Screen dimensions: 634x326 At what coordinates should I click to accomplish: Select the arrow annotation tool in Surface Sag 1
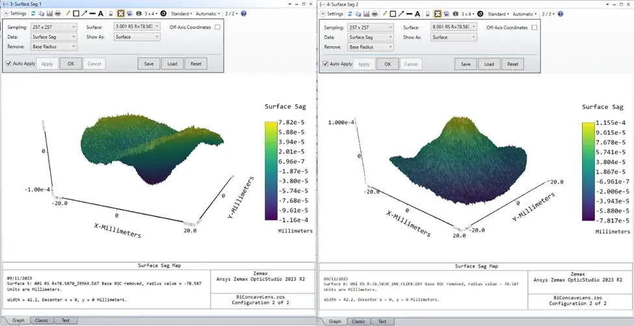click(x=84, y=14)
